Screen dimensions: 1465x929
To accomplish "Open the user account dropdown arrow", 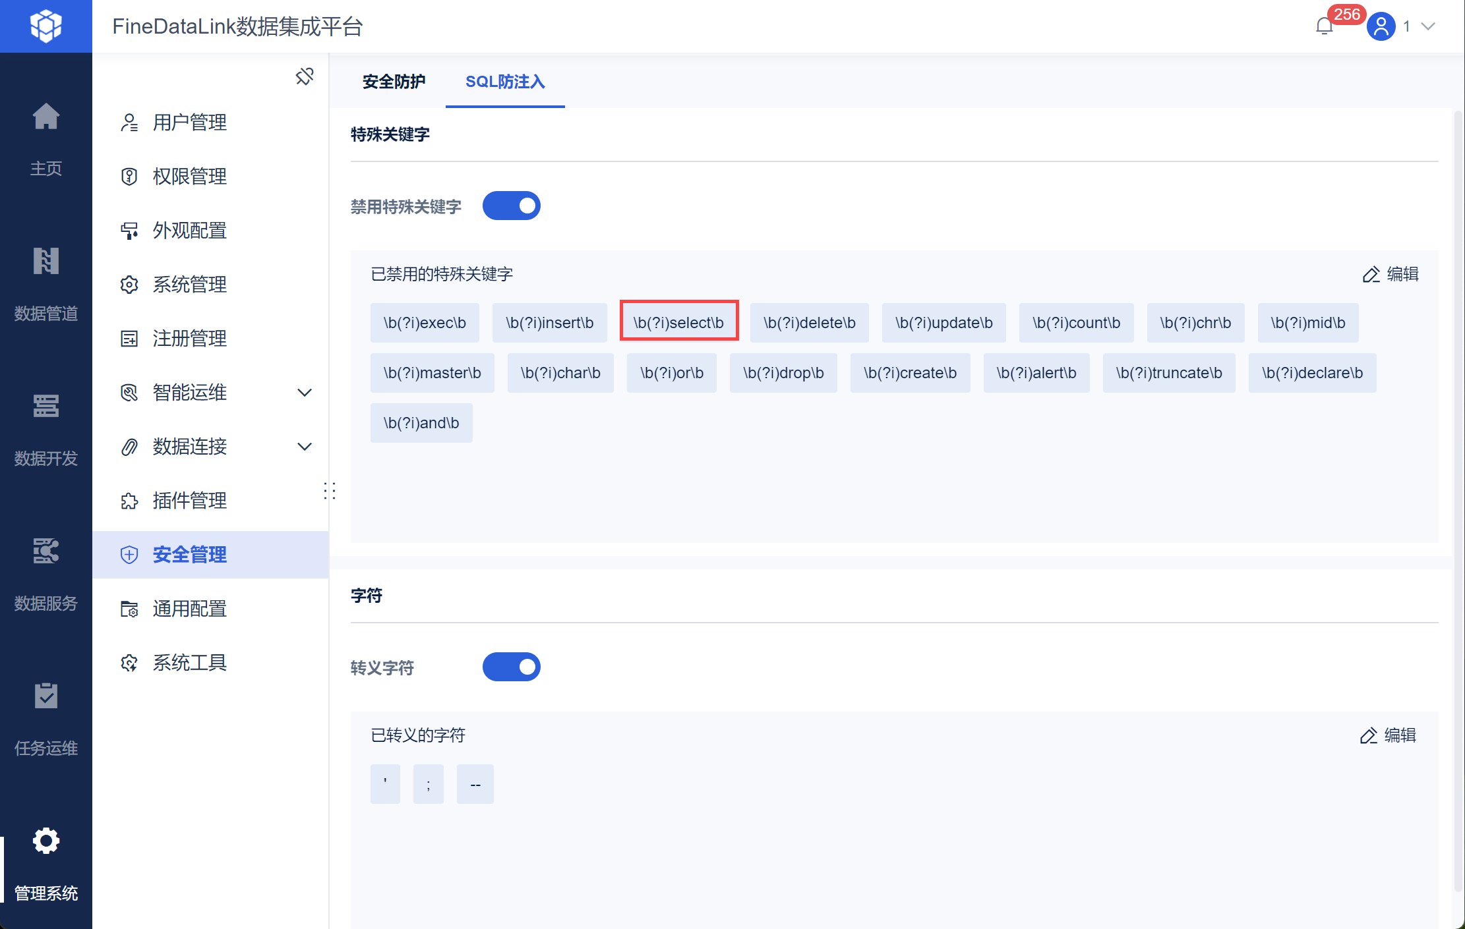I will coord(1428,26).
